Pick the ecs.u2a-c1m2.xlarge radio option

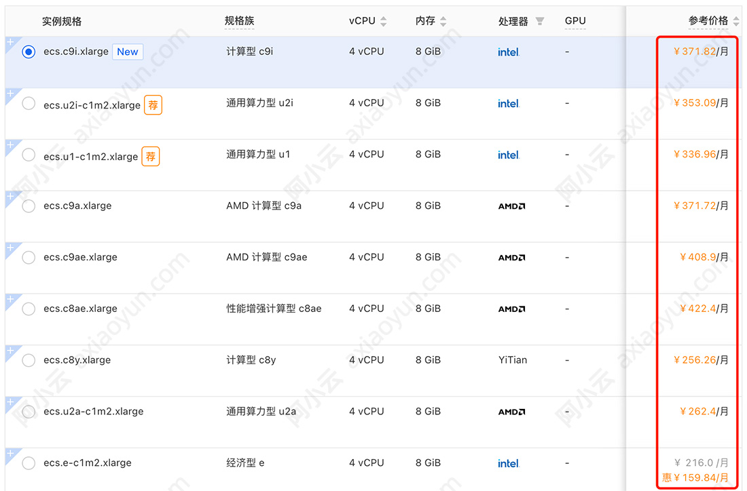[x=29, y=412]
